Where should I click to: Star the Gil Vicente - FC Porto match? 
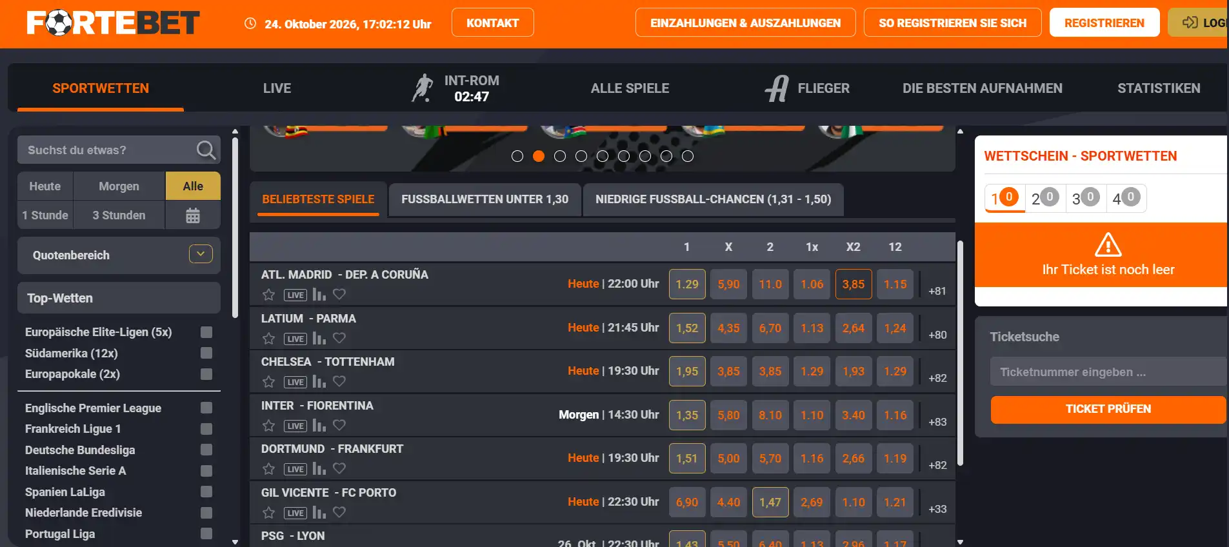tap(268, 513)
